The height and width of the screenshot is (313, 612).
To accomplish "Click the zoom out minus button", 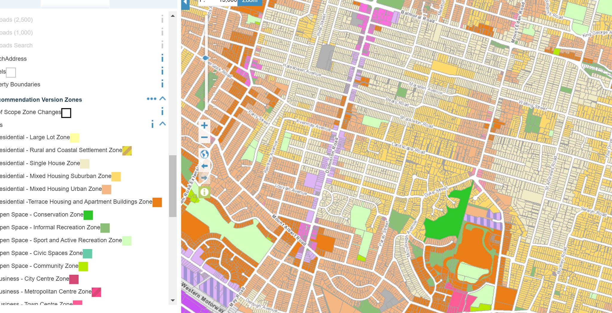I will [x=204, y=137].
